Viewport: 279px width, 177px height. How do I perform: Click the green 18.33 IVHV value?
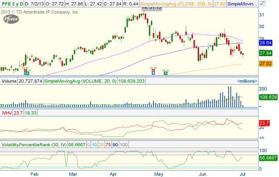30,113
